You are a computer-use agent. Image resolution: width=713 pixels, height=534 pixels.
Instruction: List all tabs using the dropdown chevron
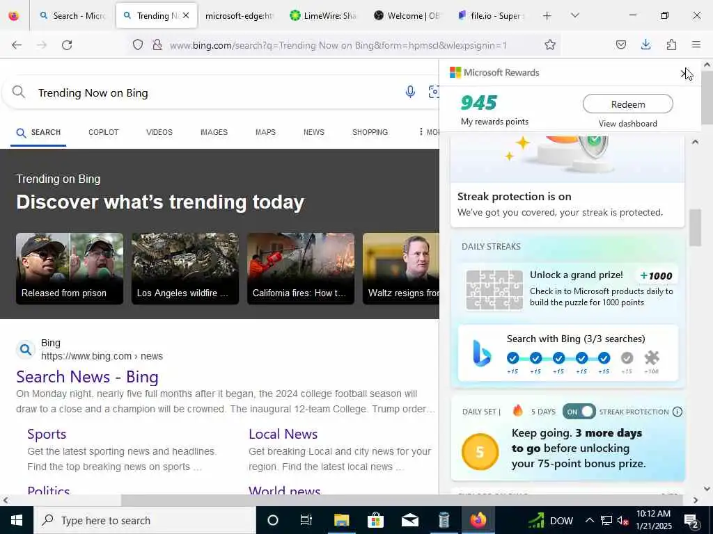tap(574, 15)
